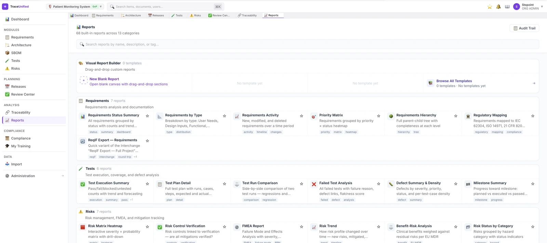Click the Risk Trend chart icon

314,227
